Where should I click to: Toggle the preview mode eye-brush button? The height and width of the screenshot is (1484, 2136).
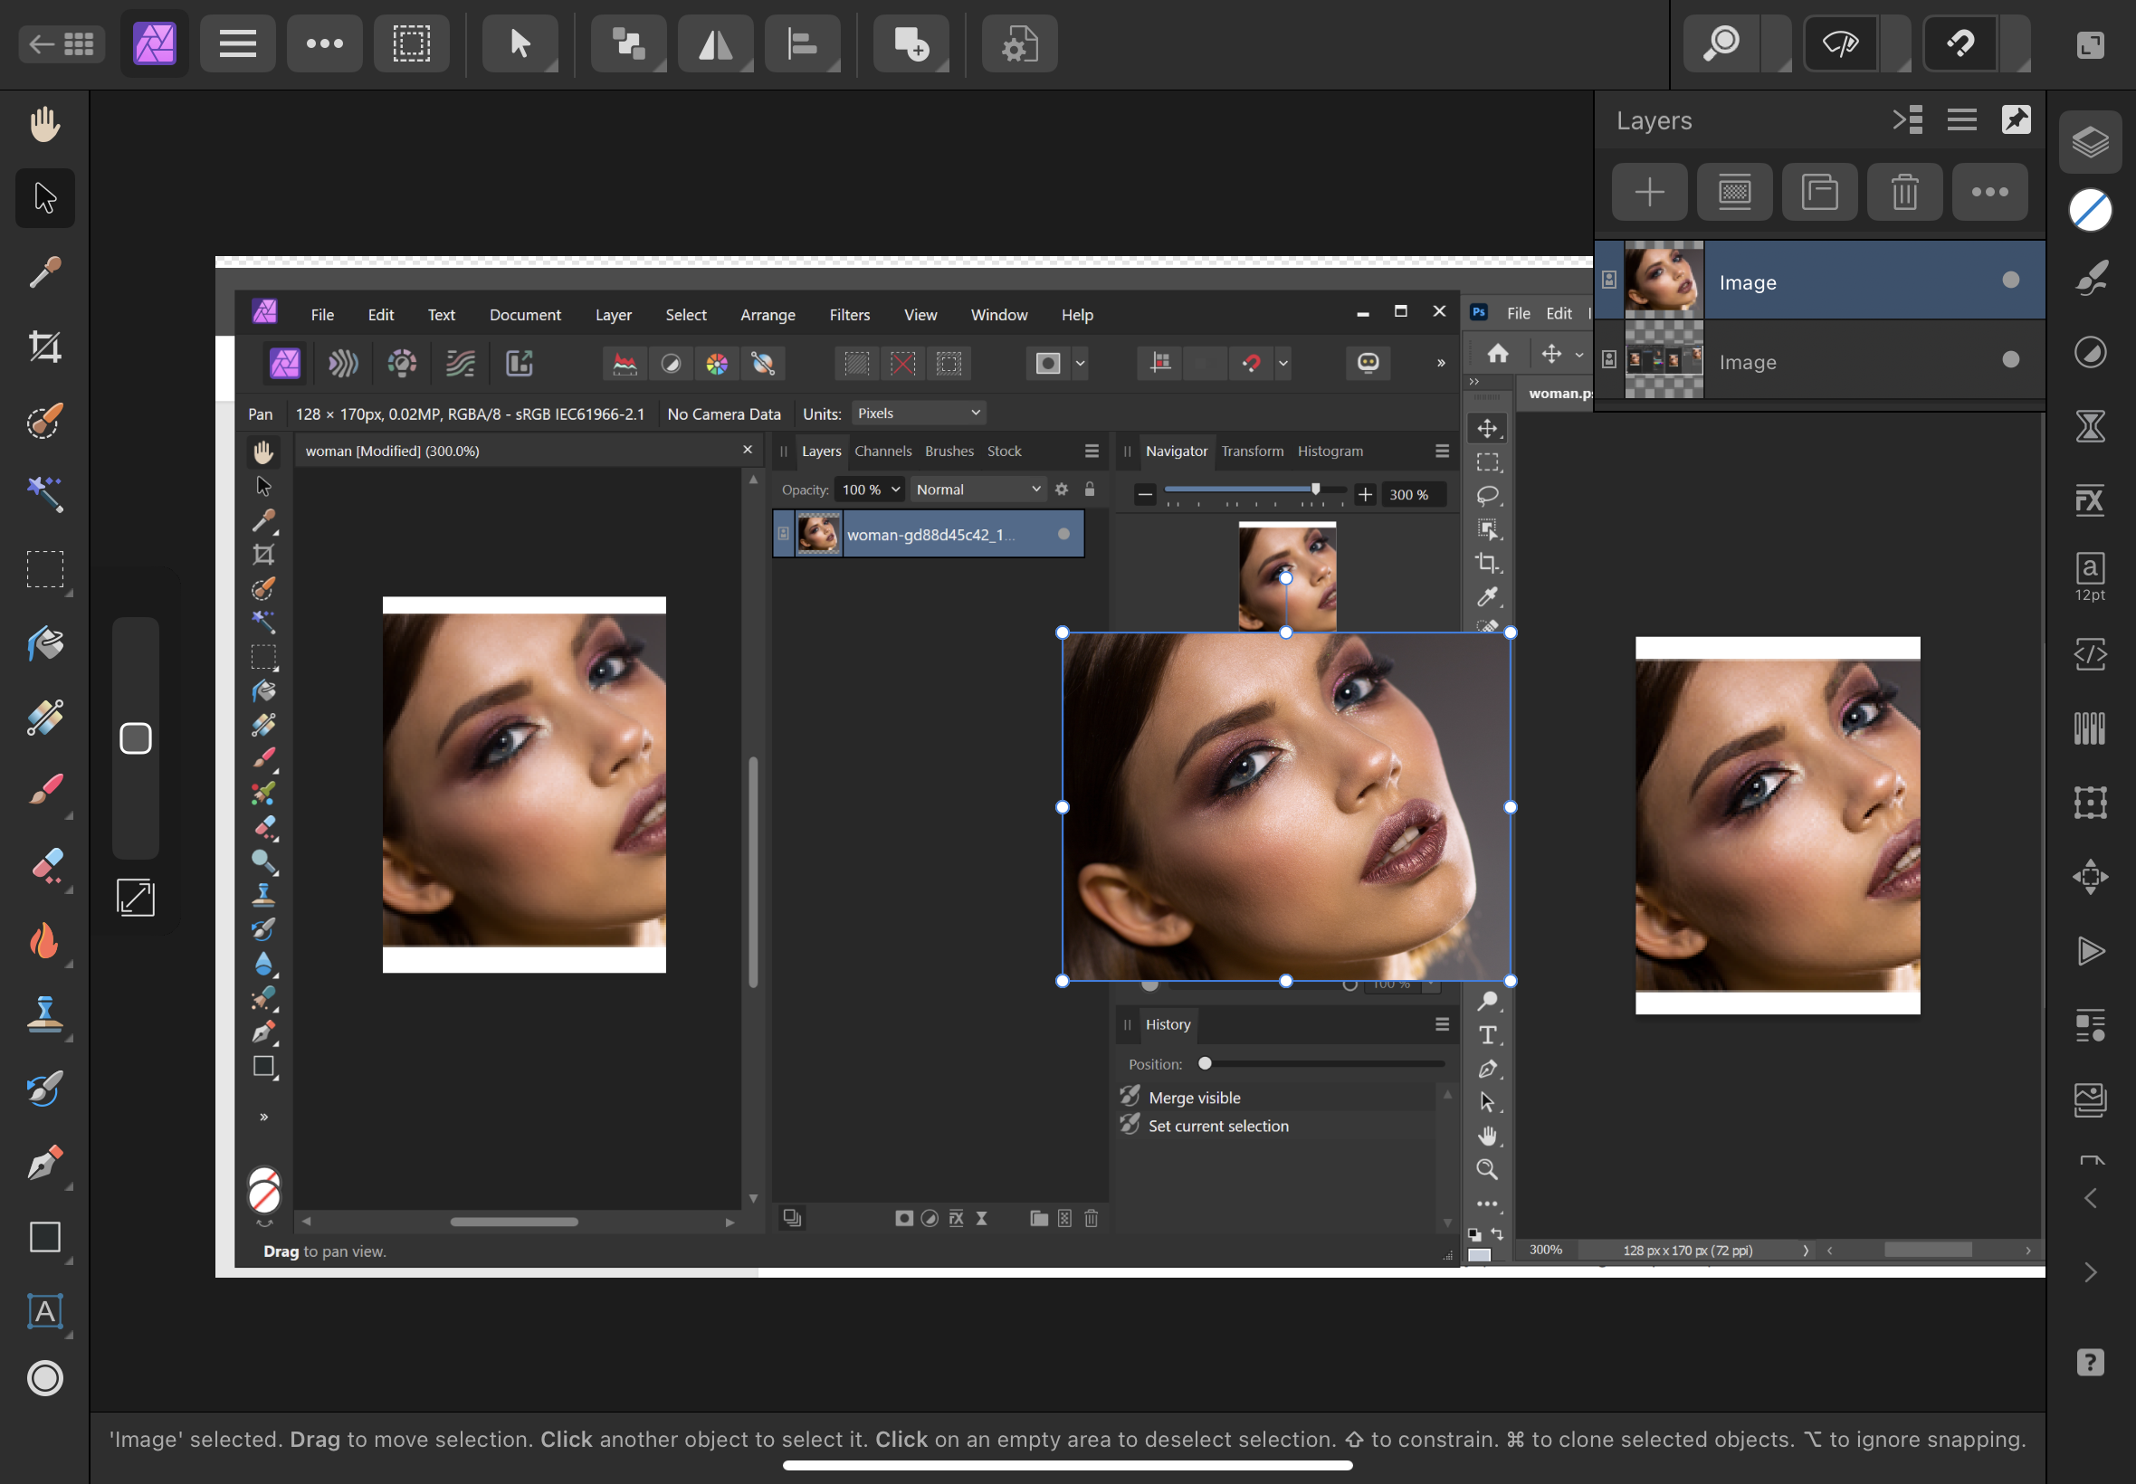pyautogui.click(x=1841, y=43)
